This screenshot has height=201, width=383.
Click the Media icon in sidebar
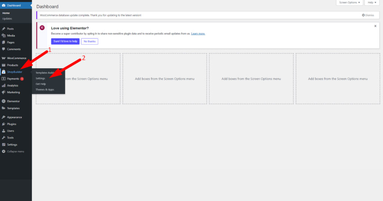tap(4, 35)
